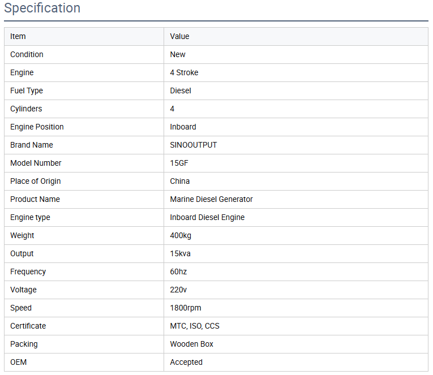
Task: Click the 220v voltage value
Action: 178,290
